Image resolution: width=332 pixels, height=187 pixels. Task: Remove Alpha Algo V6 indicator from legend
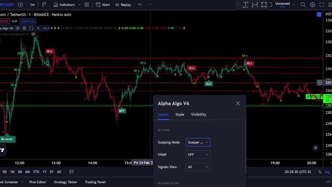tap(38, 28)
